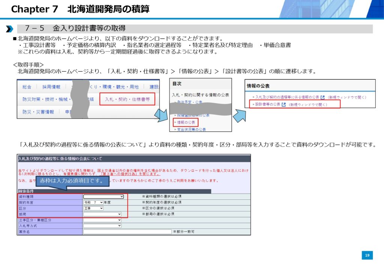Open the 部局 dropdown
The image size is (384, 271).
pos(102,214)
